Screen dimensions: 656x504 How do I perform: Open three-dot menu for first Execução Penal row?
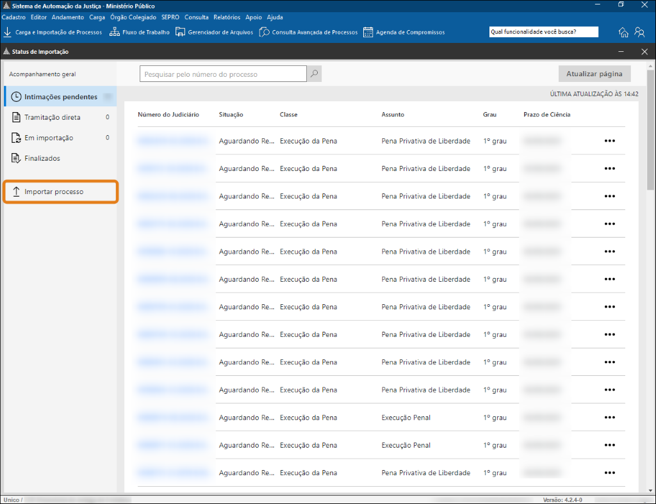click(x=609, y=418)
